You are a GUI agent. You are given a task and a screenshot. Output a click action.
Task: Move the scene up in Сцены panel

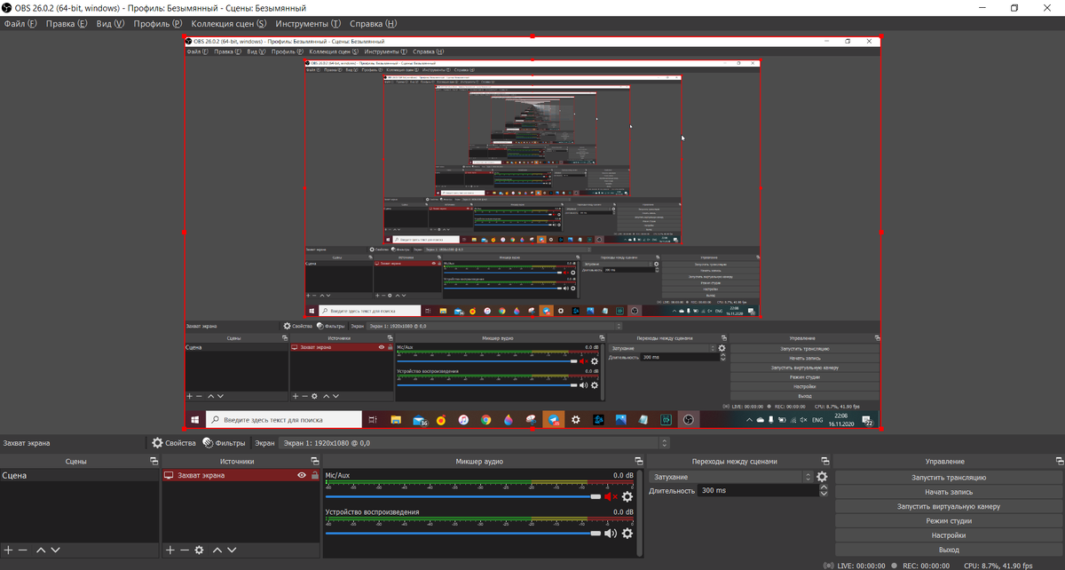[x=41, y=550]
